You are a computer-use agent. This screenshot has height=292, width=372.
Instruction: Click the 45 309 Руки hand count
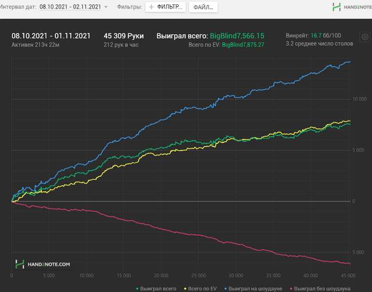pos(124,36)
